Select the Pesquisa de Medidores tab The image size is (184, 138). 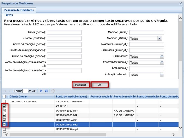[19, 10]
